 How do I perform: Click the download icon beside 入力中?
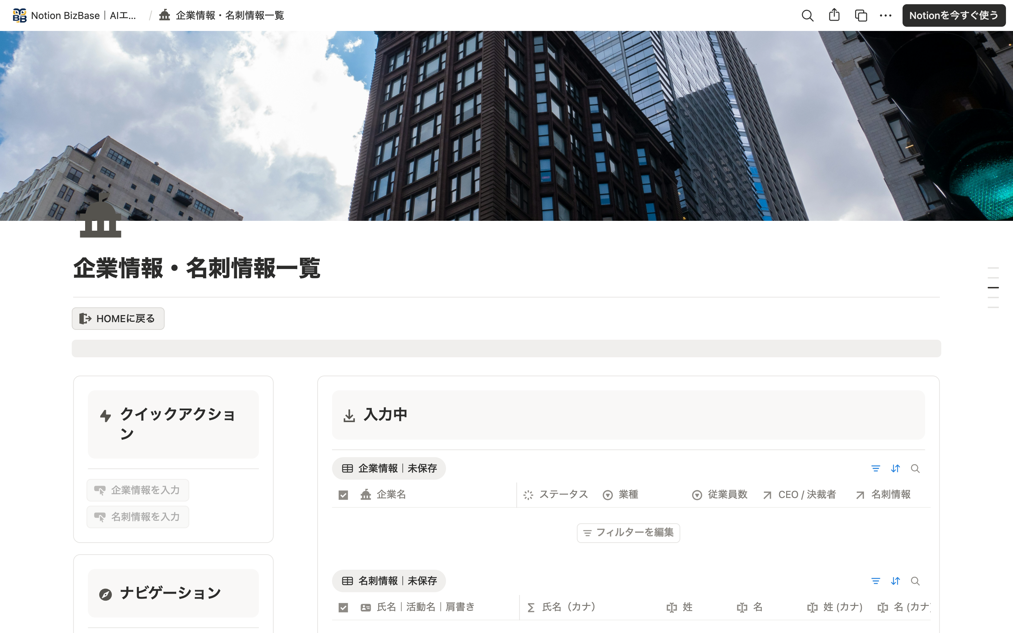coord(349,416)
